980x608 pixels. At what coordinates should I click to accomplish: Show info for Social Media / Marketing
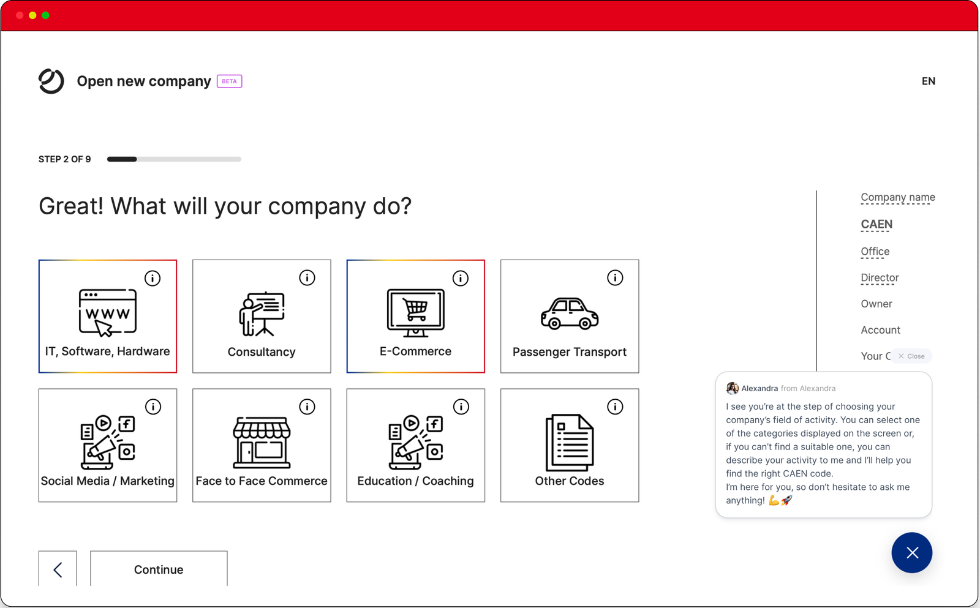(153, 407)
